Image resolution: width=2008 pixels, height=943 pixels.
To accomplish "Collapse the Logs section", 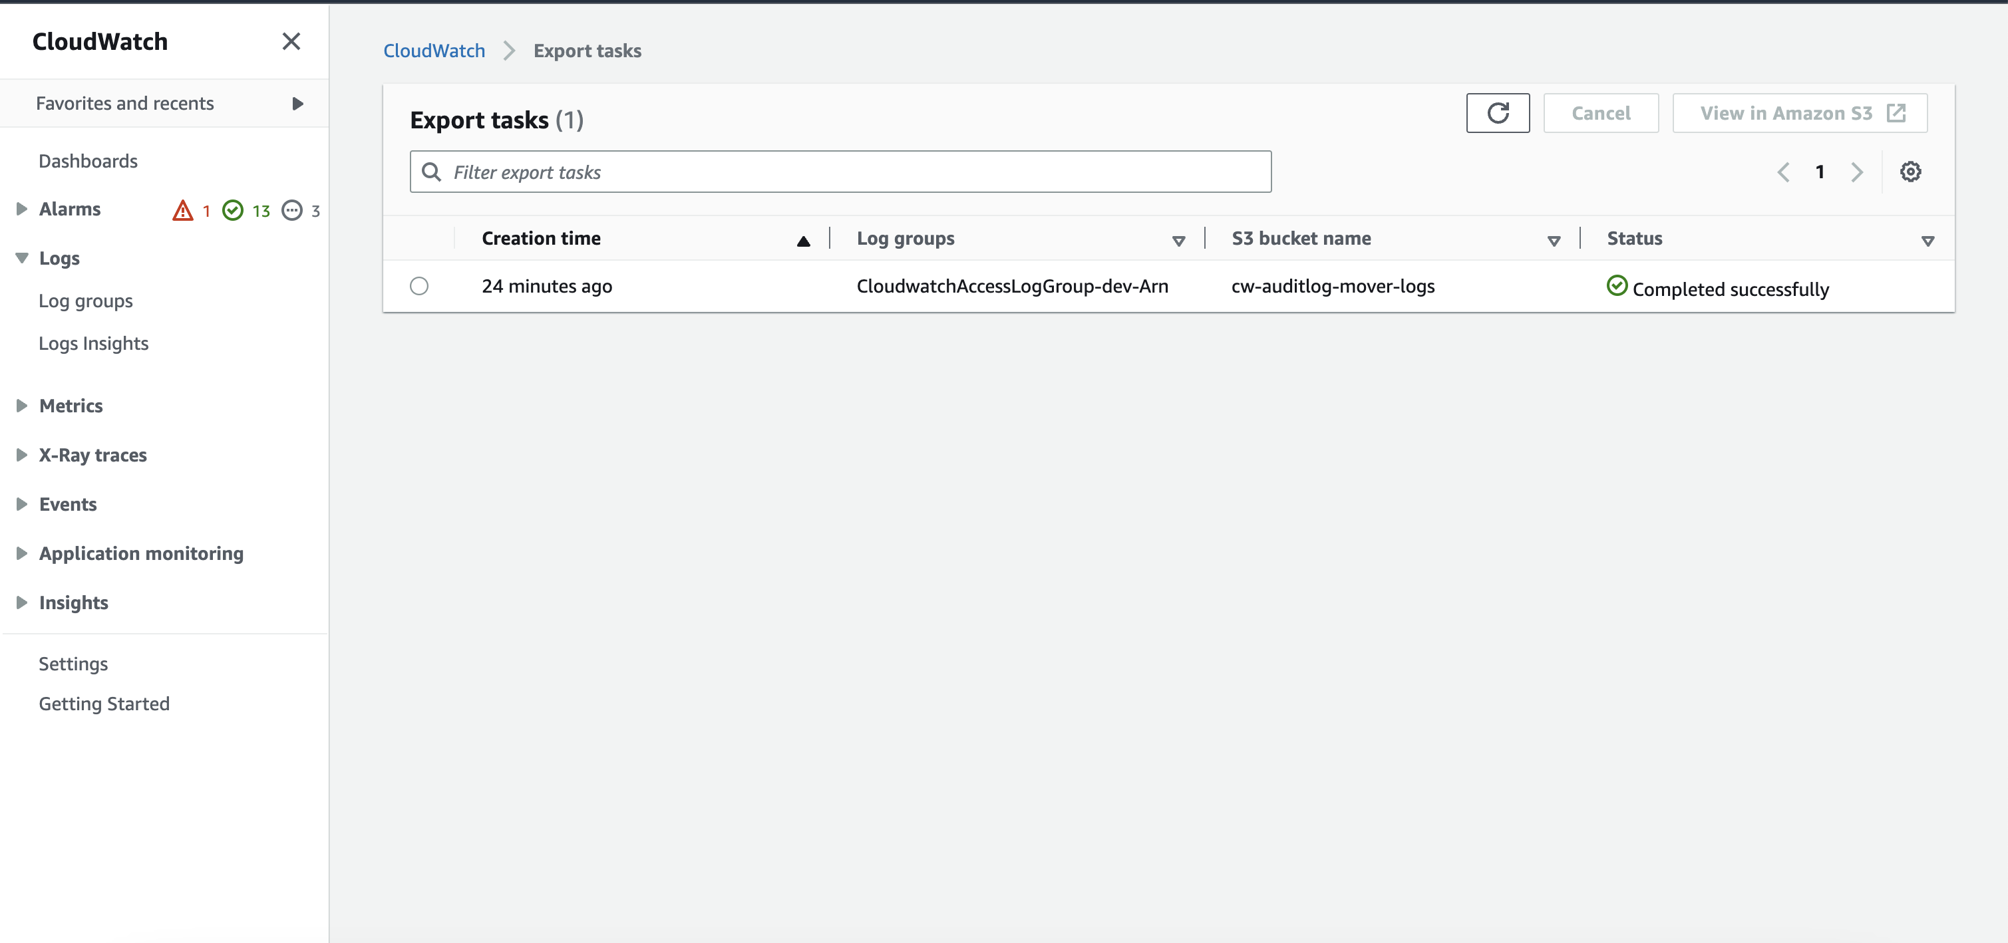I will coord(22,258).
